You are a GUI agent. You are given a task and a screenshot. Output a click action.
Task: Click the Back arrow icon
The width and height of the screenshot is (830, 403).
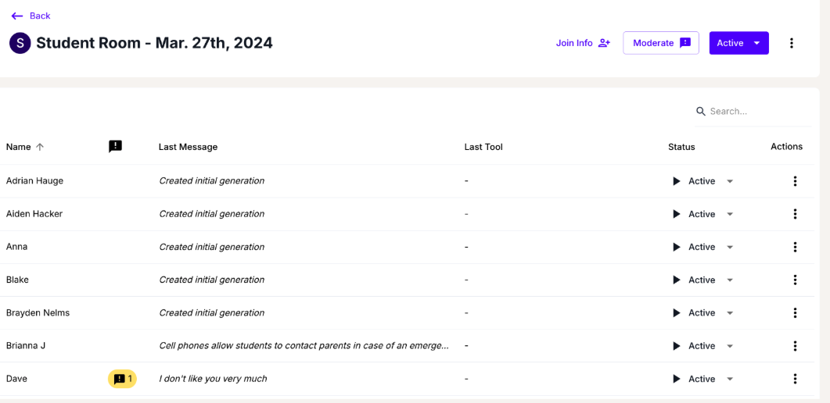[x=17, y=16]
